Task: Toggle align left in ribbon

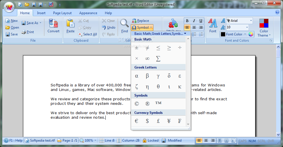Action: [187, 27]
